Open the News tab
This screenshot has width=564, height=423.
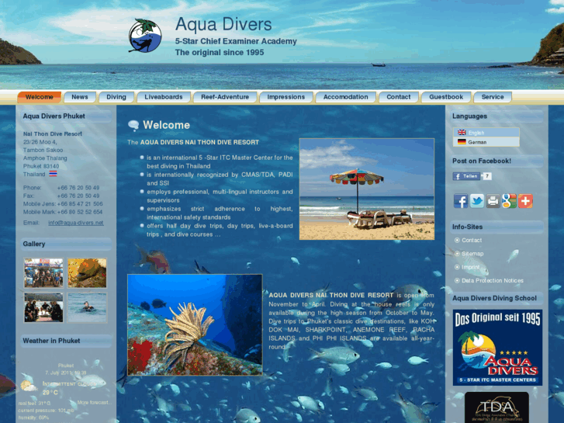(x=80, y=97)
